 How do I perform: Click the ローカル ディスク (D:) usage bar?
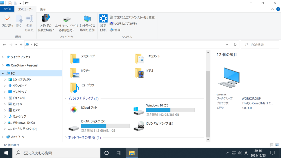tap(105, 126)
